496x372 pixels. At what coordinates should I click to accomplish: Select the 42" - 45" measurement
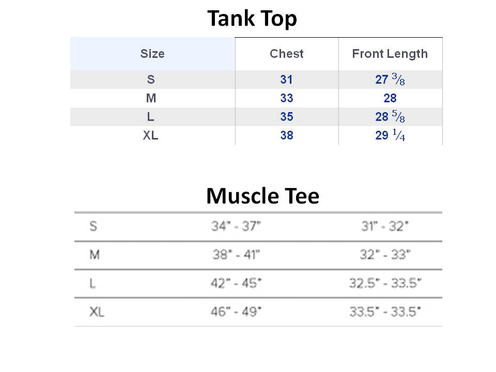pos(236,283)
